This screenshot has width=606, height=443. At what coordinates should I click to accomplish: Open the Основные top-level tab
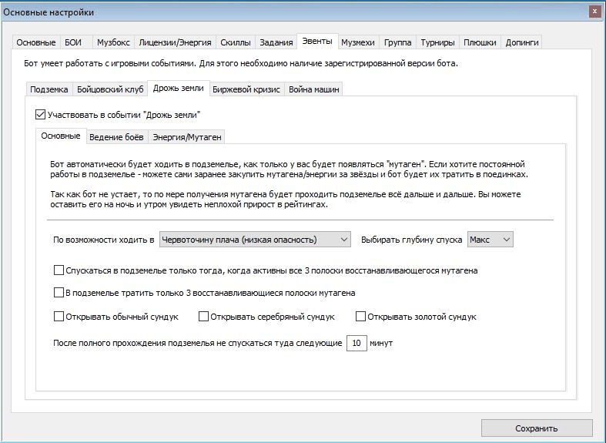[x=36, y=42]
